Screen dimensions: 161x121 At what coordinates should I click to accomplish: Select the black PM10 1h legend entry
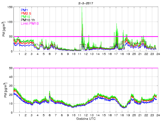[28, 20]
